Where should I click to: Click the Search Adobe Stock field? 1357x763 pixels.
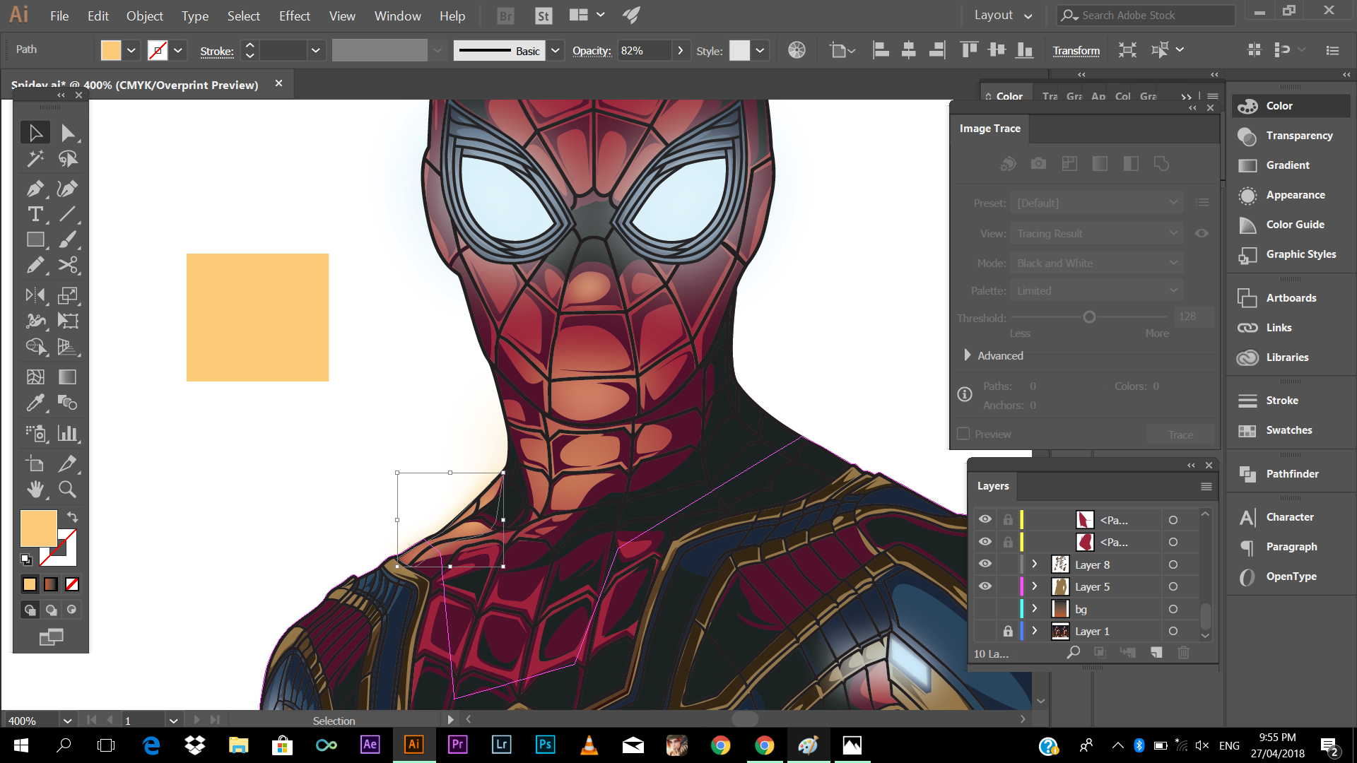coord(1146,15)
